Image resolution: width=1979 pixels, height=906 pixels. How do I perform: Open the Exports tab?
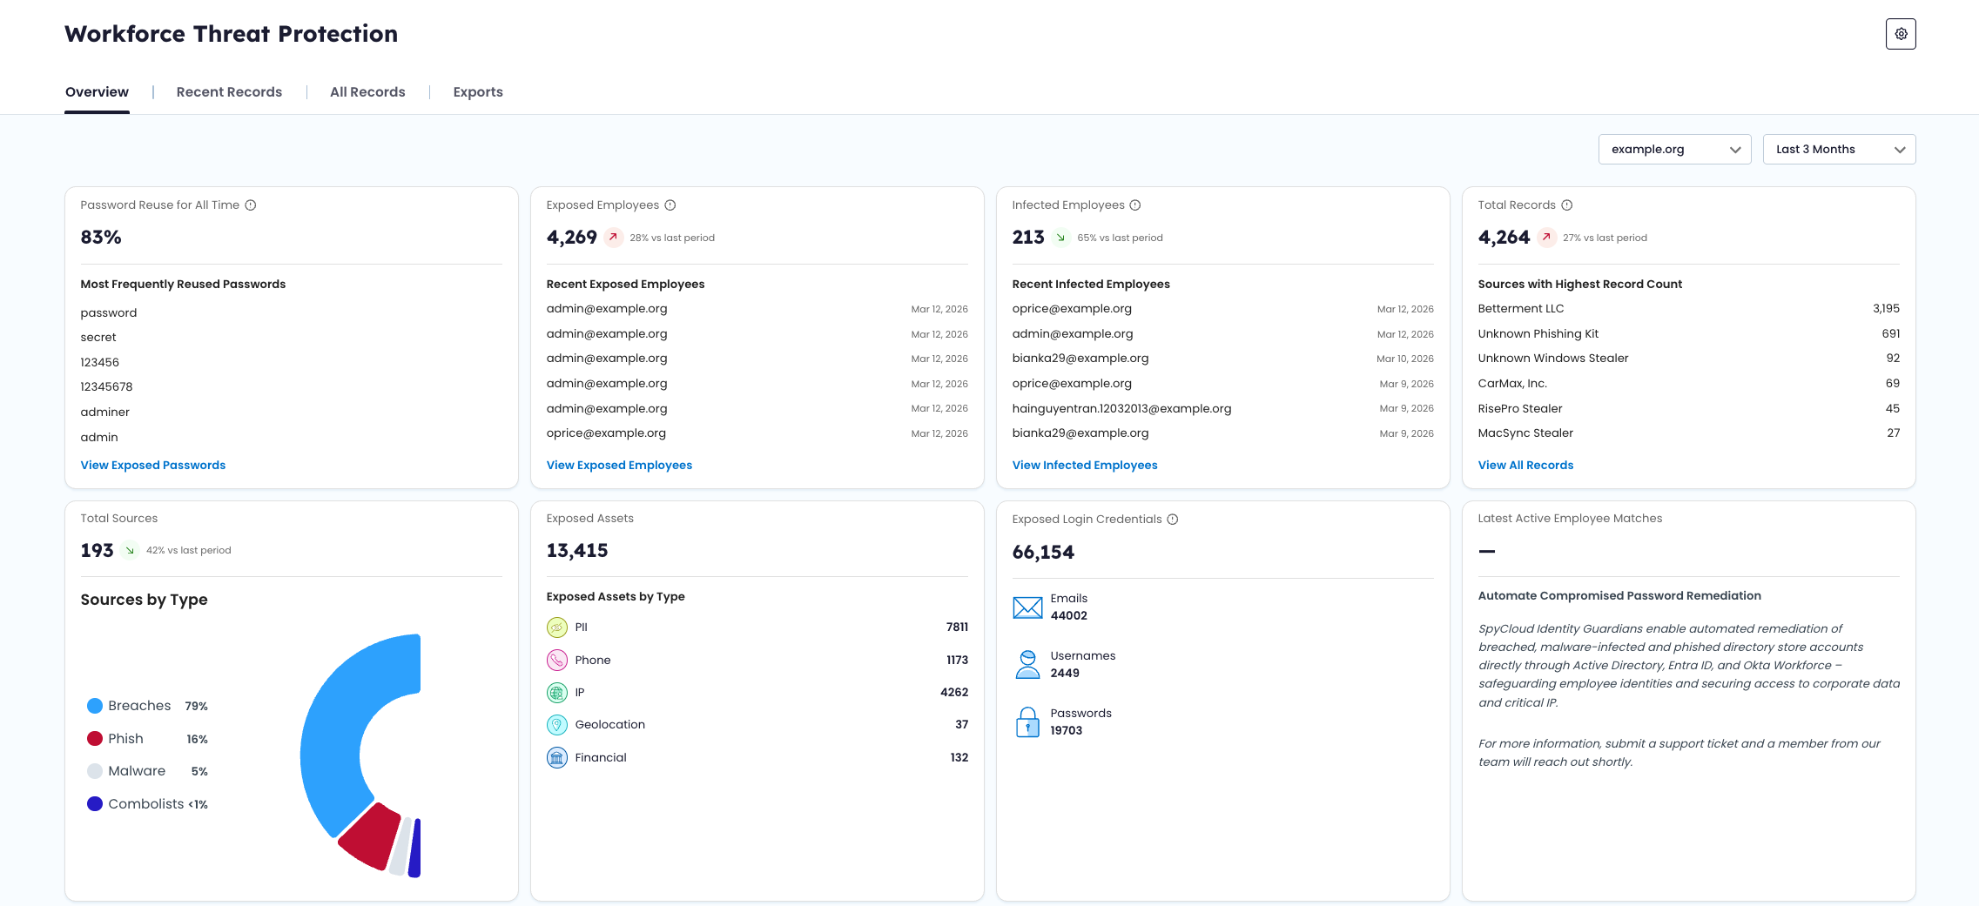tap(478, 92)
